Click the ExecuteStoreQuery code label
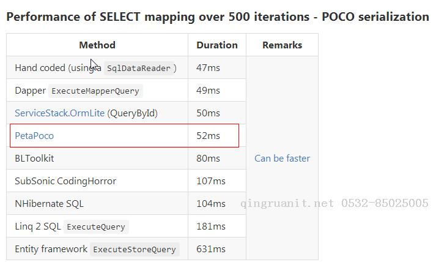 (135, 249)
